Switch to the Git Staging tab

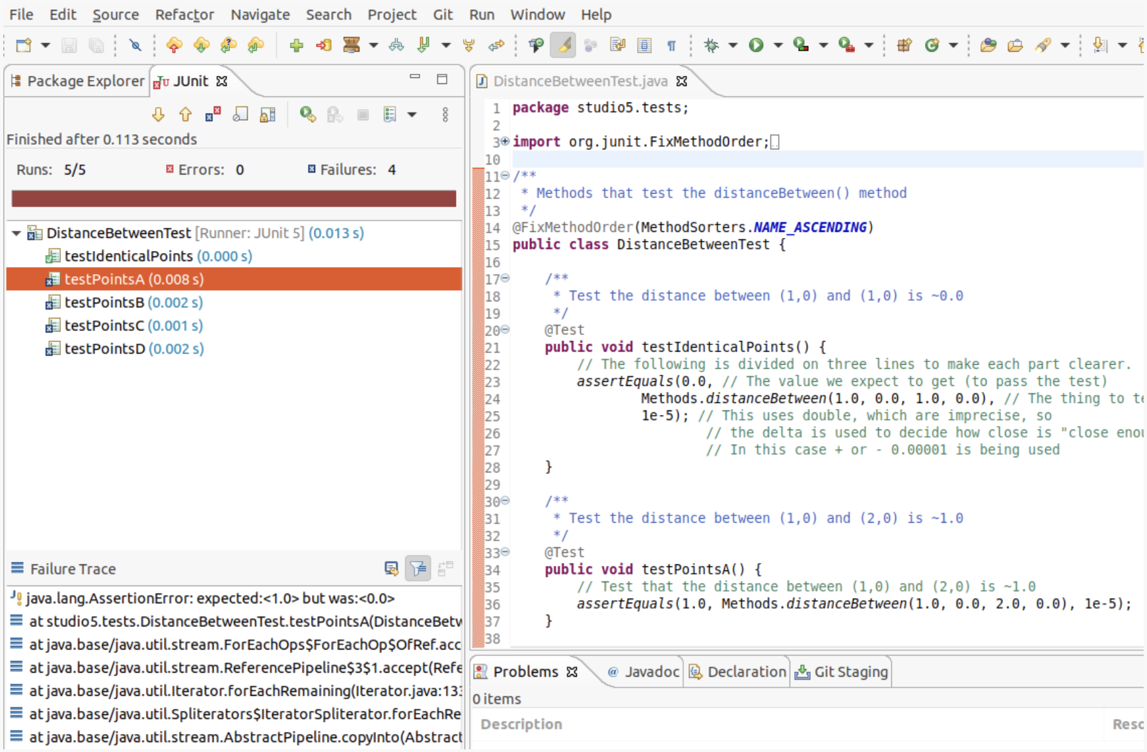841,672
